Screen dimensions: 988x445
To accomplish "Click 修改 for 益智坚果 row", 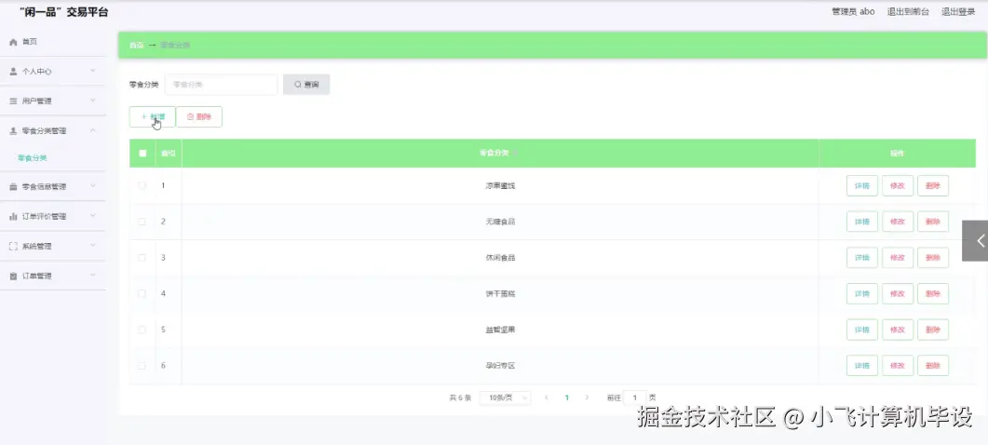I will tap(898, 330).
